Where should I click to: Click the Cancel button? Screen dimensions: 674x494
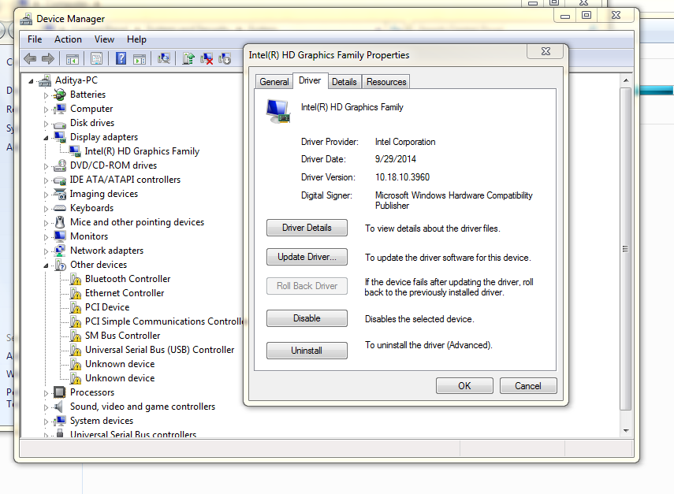click(528, 386)
